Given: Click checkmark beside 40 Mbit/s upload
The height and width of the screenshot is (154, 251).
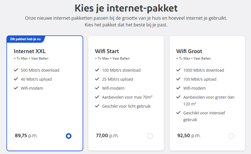Looking at the screenshot, I should [x=16, y=79].
